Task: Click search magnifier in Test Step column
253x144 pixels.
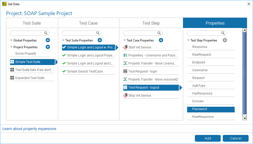Action: pyautogui.click(x=159, y=33)
